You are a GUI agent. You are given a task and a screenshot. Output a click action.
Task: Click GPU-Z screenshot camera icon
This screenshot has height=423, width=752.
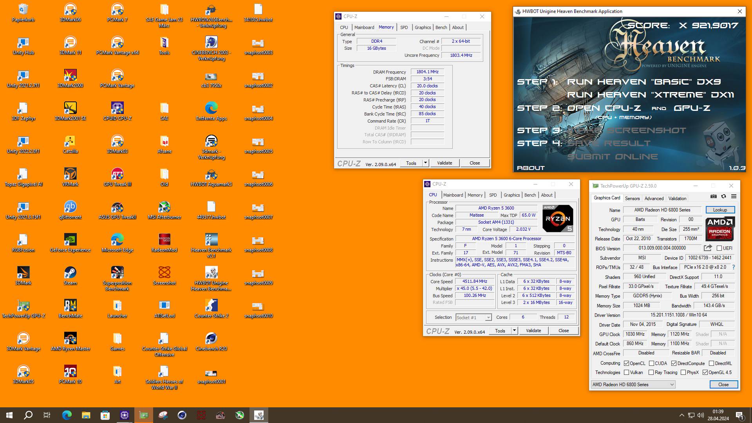714,196
